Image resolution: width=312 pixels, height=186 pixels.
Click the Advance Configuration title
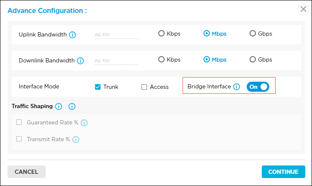pyautogui.click(x=47, y=10)
